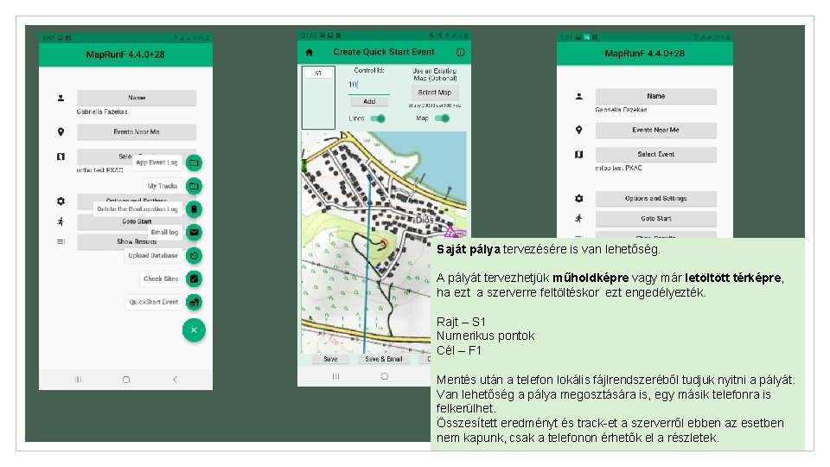
Task: Tap the Delete GeoLocation Log trash icon
Action: coord(194,209)
